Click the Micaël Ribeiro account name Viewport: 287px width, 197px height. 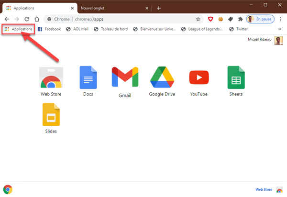260,39
